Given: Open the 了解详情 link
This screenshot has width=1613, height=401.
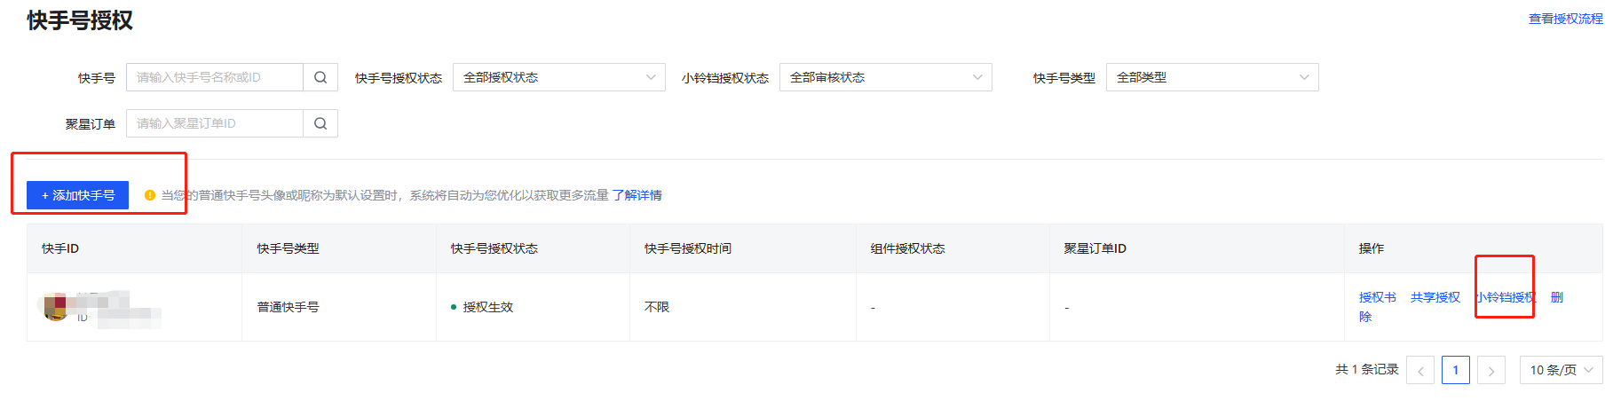Looking at the screenshot, I should pyautogui.click(x=637, y=195).
